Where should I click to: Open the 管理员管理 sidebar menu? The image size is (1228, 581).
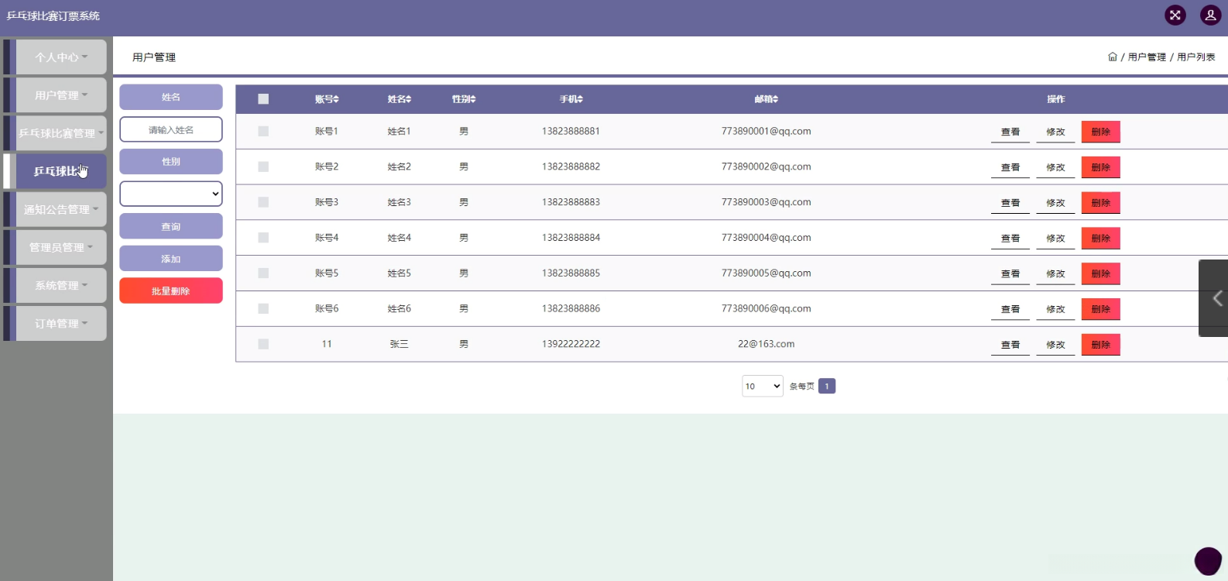coord(61,247)
